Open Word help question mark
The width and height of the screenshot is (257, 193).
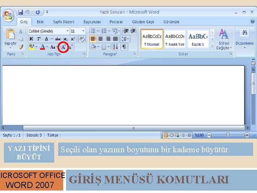coord(253,21)
